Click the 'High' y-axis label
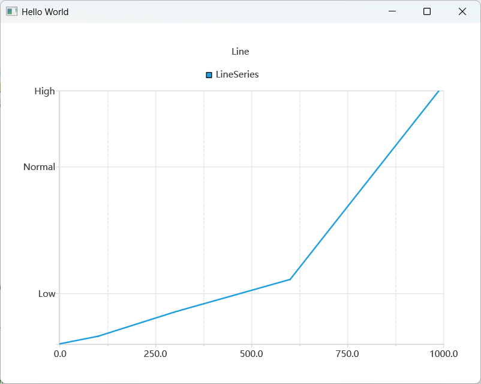 (44, 91)
